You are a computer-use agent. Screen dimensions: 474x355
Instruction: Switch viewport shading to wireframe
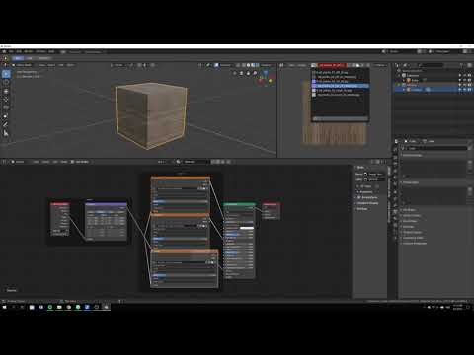244,65
